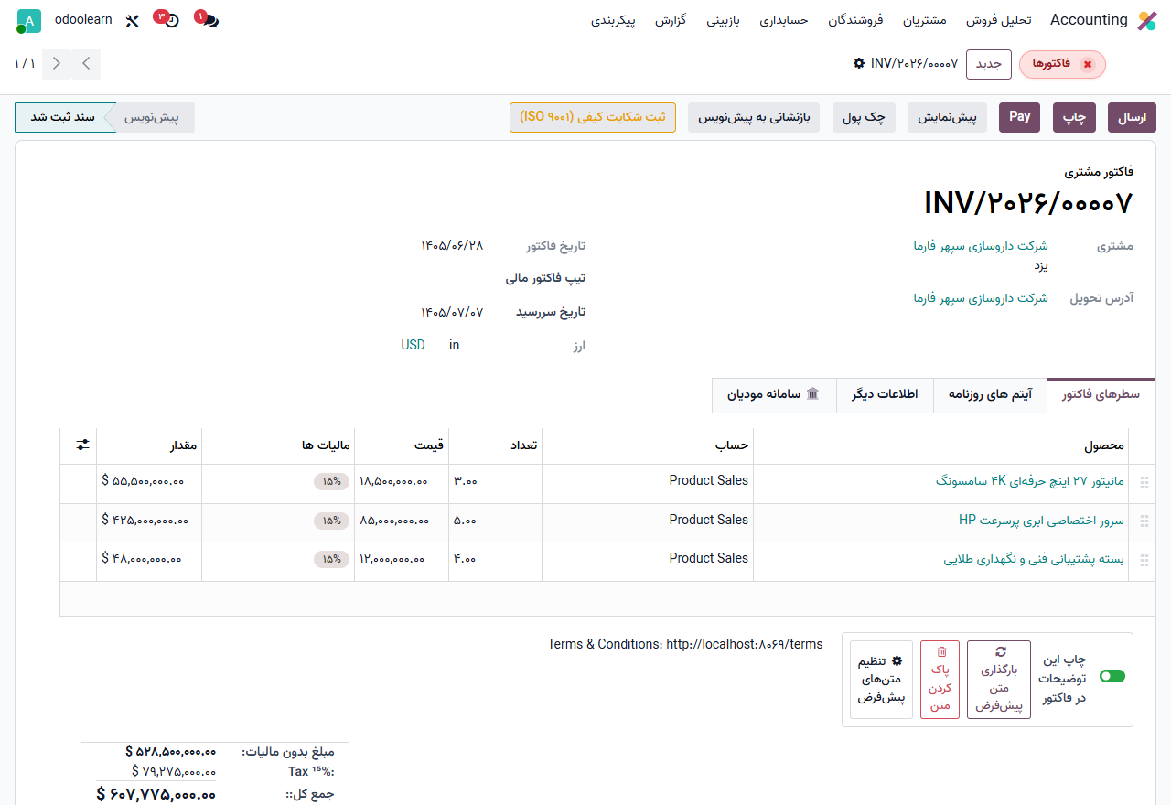Click the پیش‌نمایش button
1171x805 pixels.
(947, 118)
